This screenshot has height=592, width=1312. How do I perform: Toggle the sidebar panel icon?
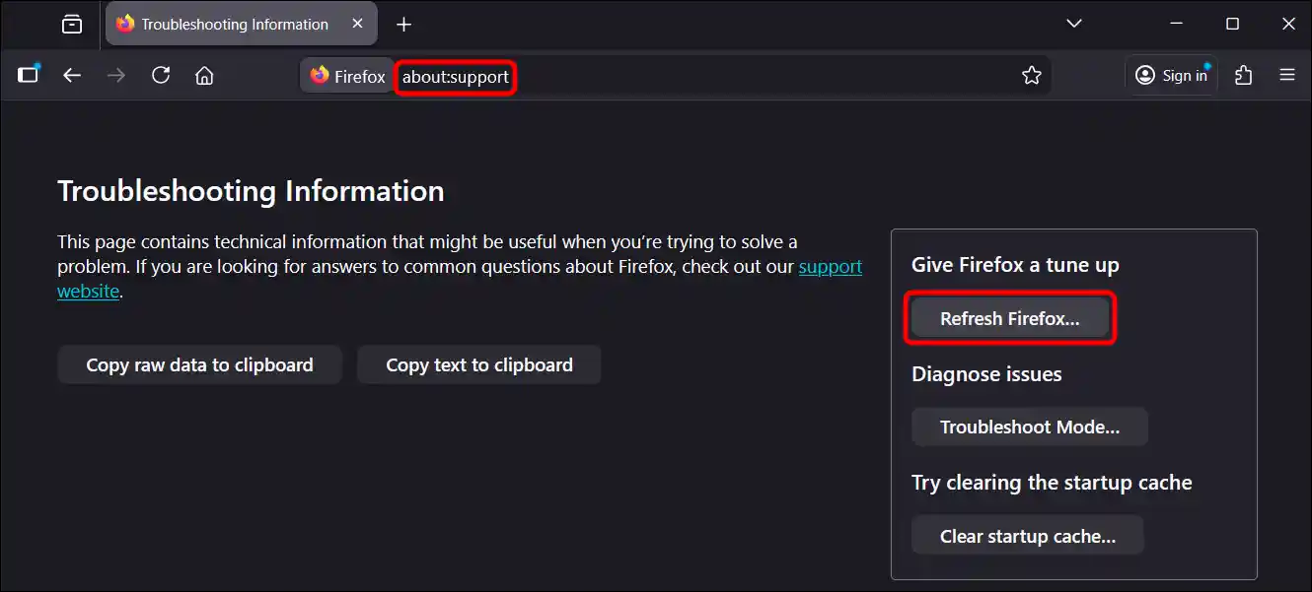click(29, 75)
